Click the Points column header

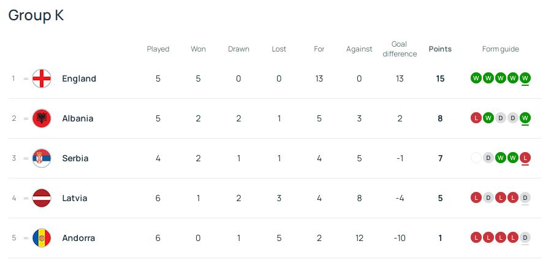coord(440,49)
